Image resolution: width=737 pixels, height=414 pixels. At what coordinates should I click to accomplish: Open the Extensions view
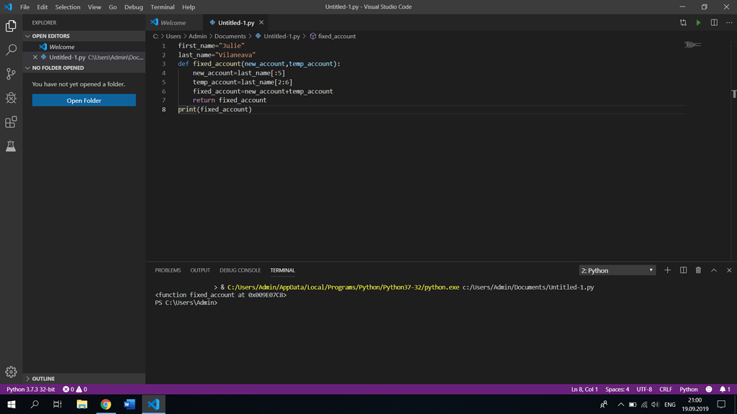click(11, 122)
